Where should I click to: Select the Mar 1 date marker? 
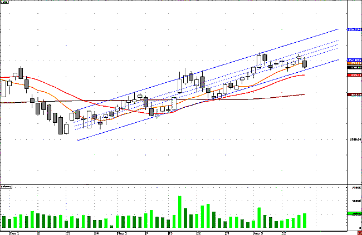[x=123, y=232]
